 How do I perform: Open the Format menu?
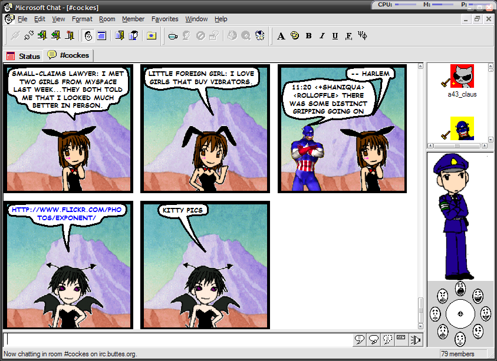tap(82, 19)
